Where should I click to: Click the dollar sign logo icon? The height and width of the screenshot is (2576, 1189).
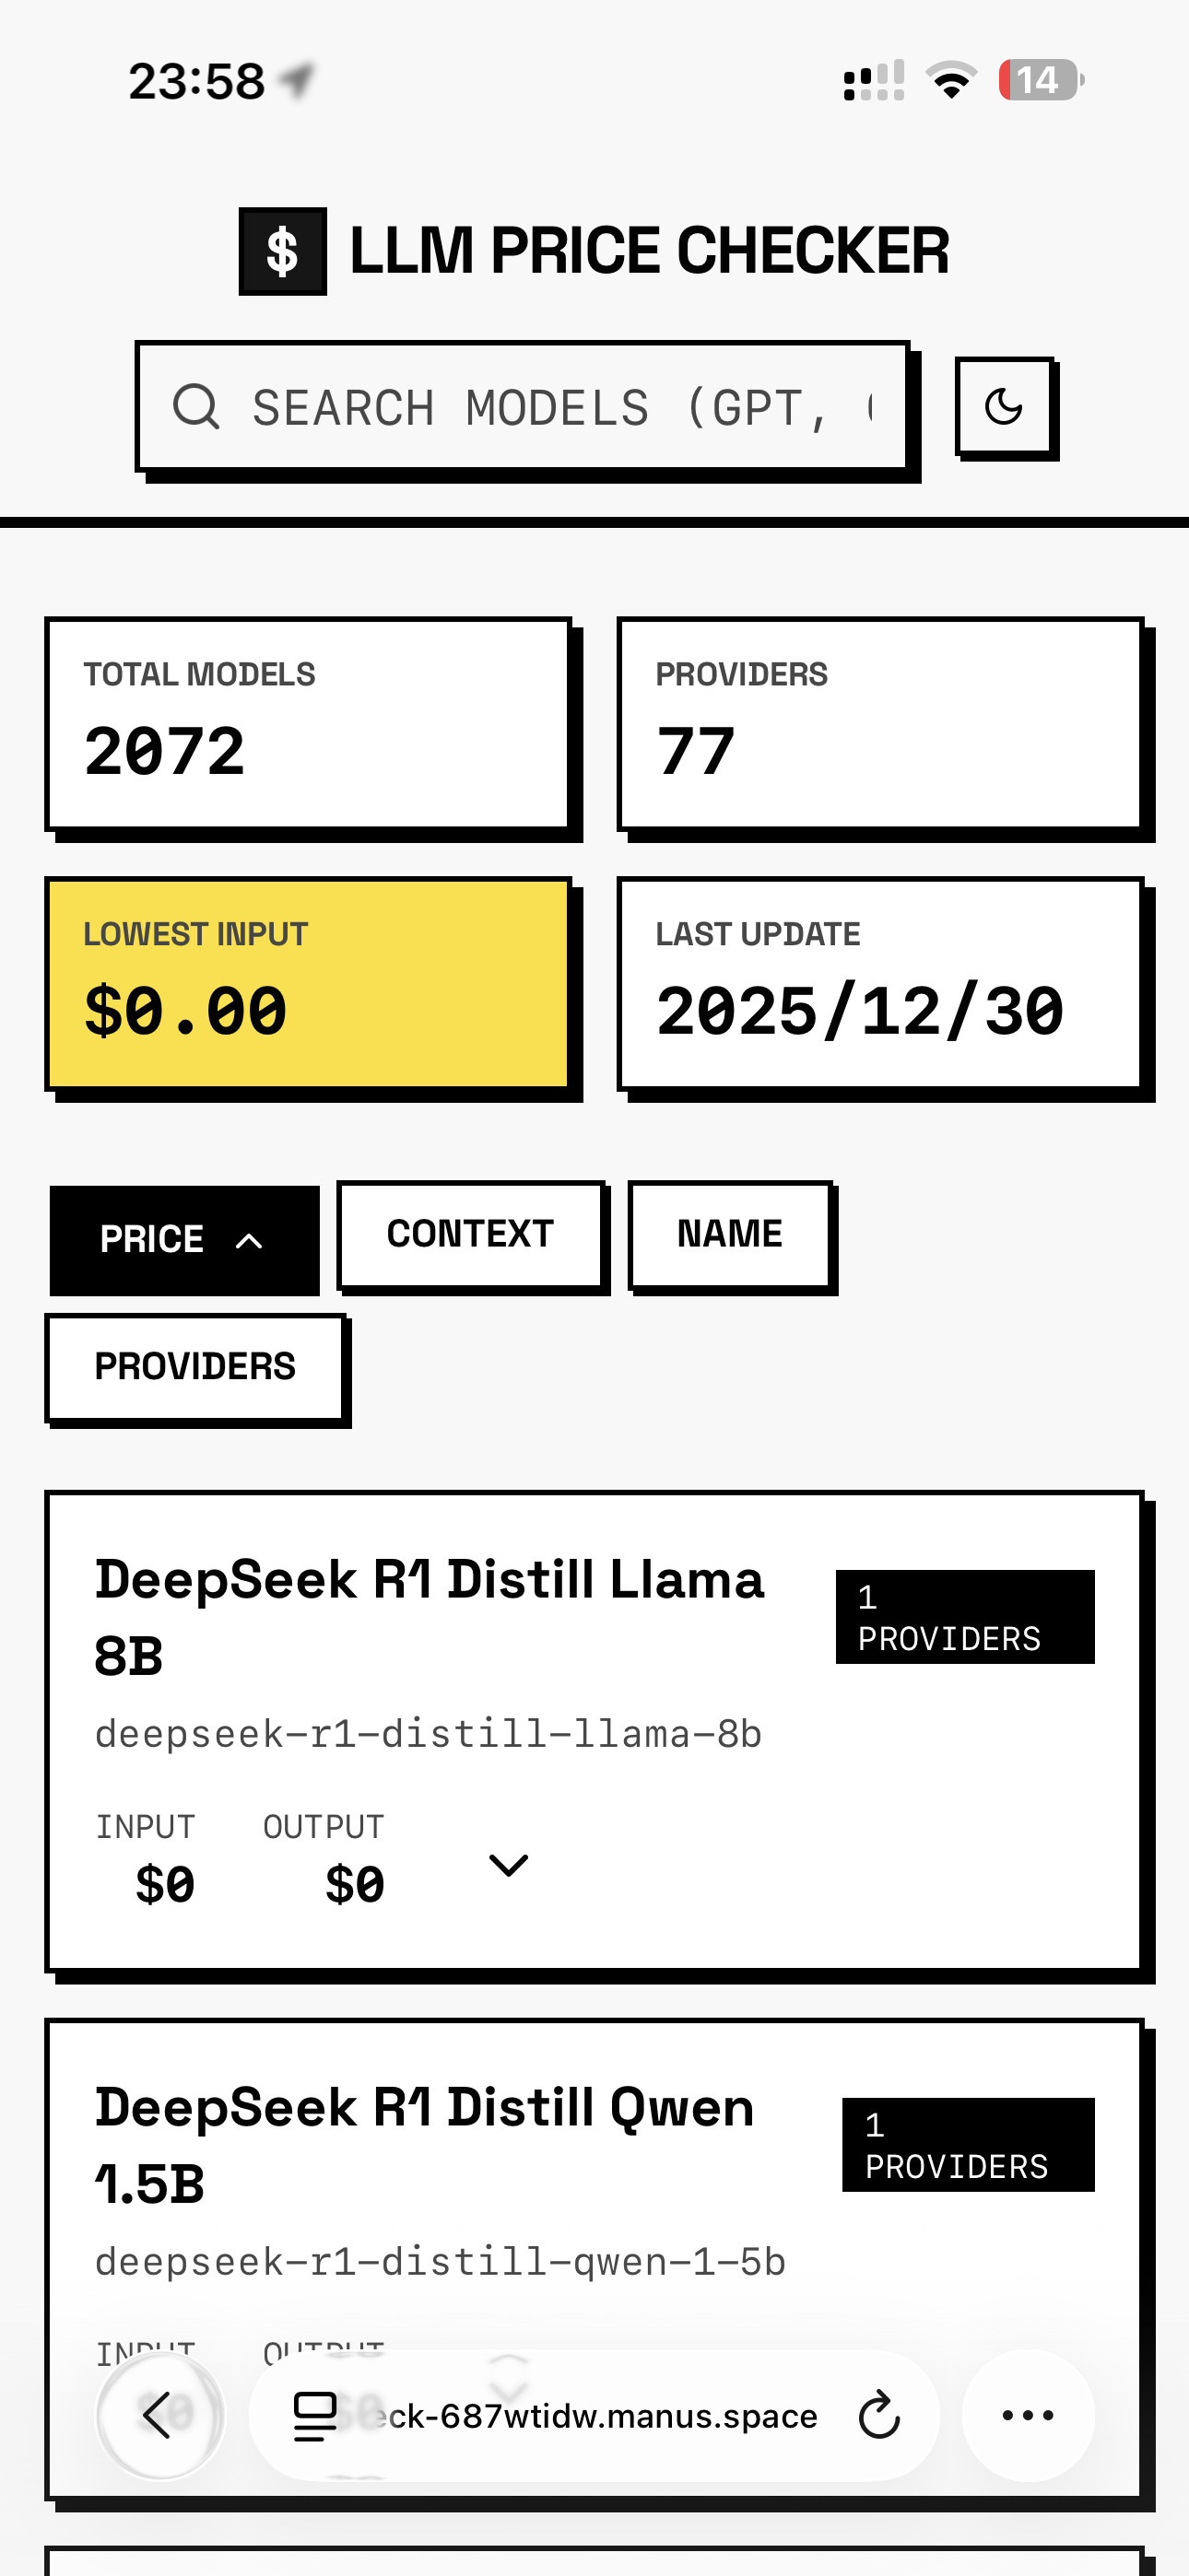click(x=282, y=251)
